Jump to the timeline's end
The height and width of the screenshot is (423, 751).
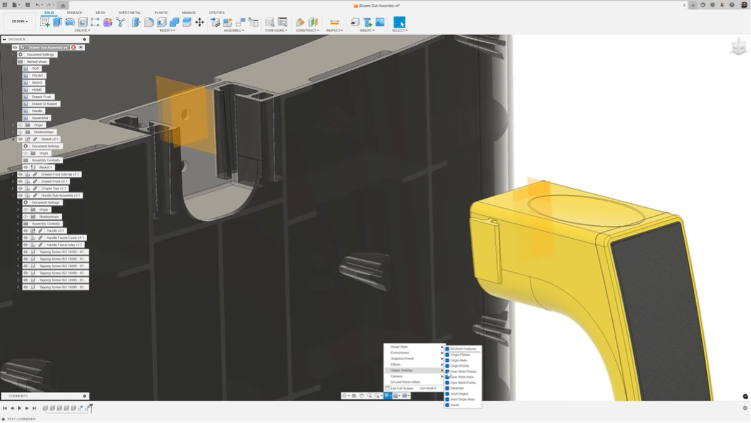[34, 408]
